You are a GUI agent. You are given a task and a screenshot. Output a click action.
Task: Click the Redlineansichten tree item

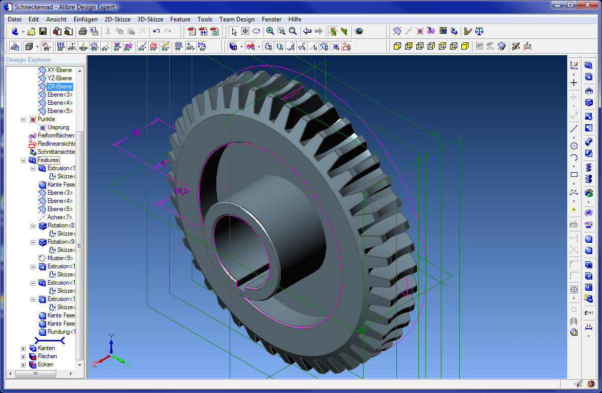pyautogui.click(x=56, y=144)
